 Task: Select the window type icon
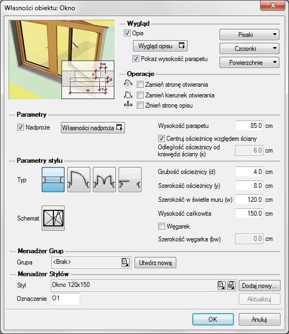point(53,179)
